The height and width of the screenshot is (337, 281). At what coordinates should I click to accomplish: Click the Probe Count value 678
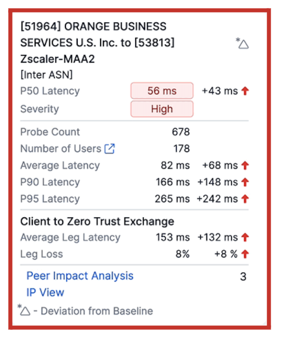(x=181, y=132)
